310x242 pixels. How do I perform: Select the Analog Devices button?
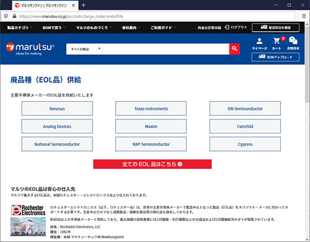pyautogui.click(x=57, y=126)
